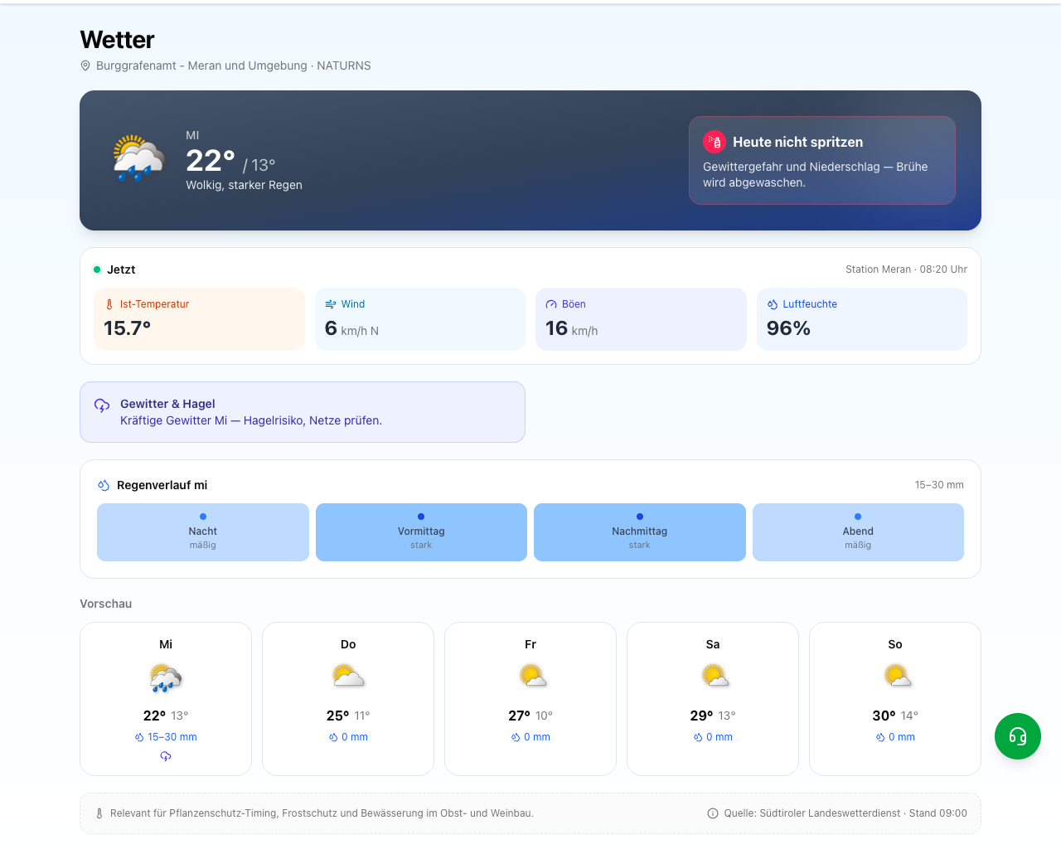Click the Gewitter & Hagel alert banner
Viewport: 1061px width, 854px height.
pos(303,412)
